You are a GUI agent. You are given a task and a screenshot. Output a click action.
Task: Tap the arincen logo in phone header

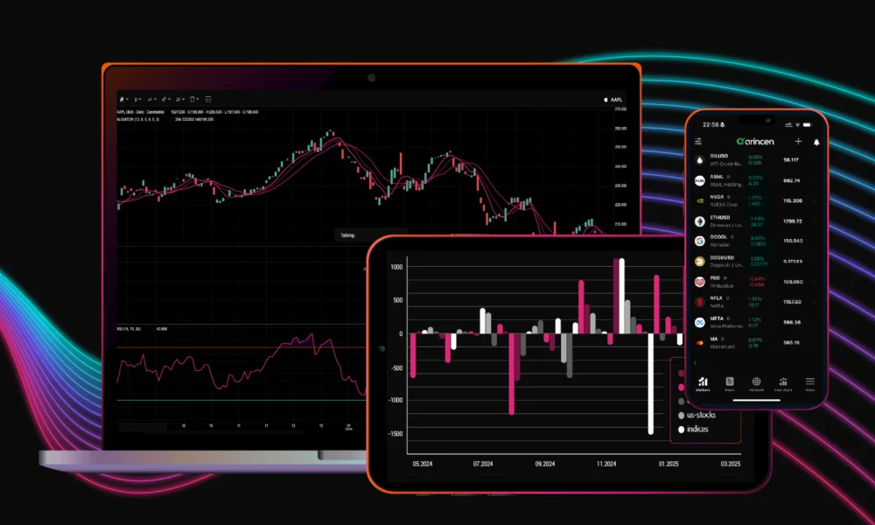click(755, 142)
